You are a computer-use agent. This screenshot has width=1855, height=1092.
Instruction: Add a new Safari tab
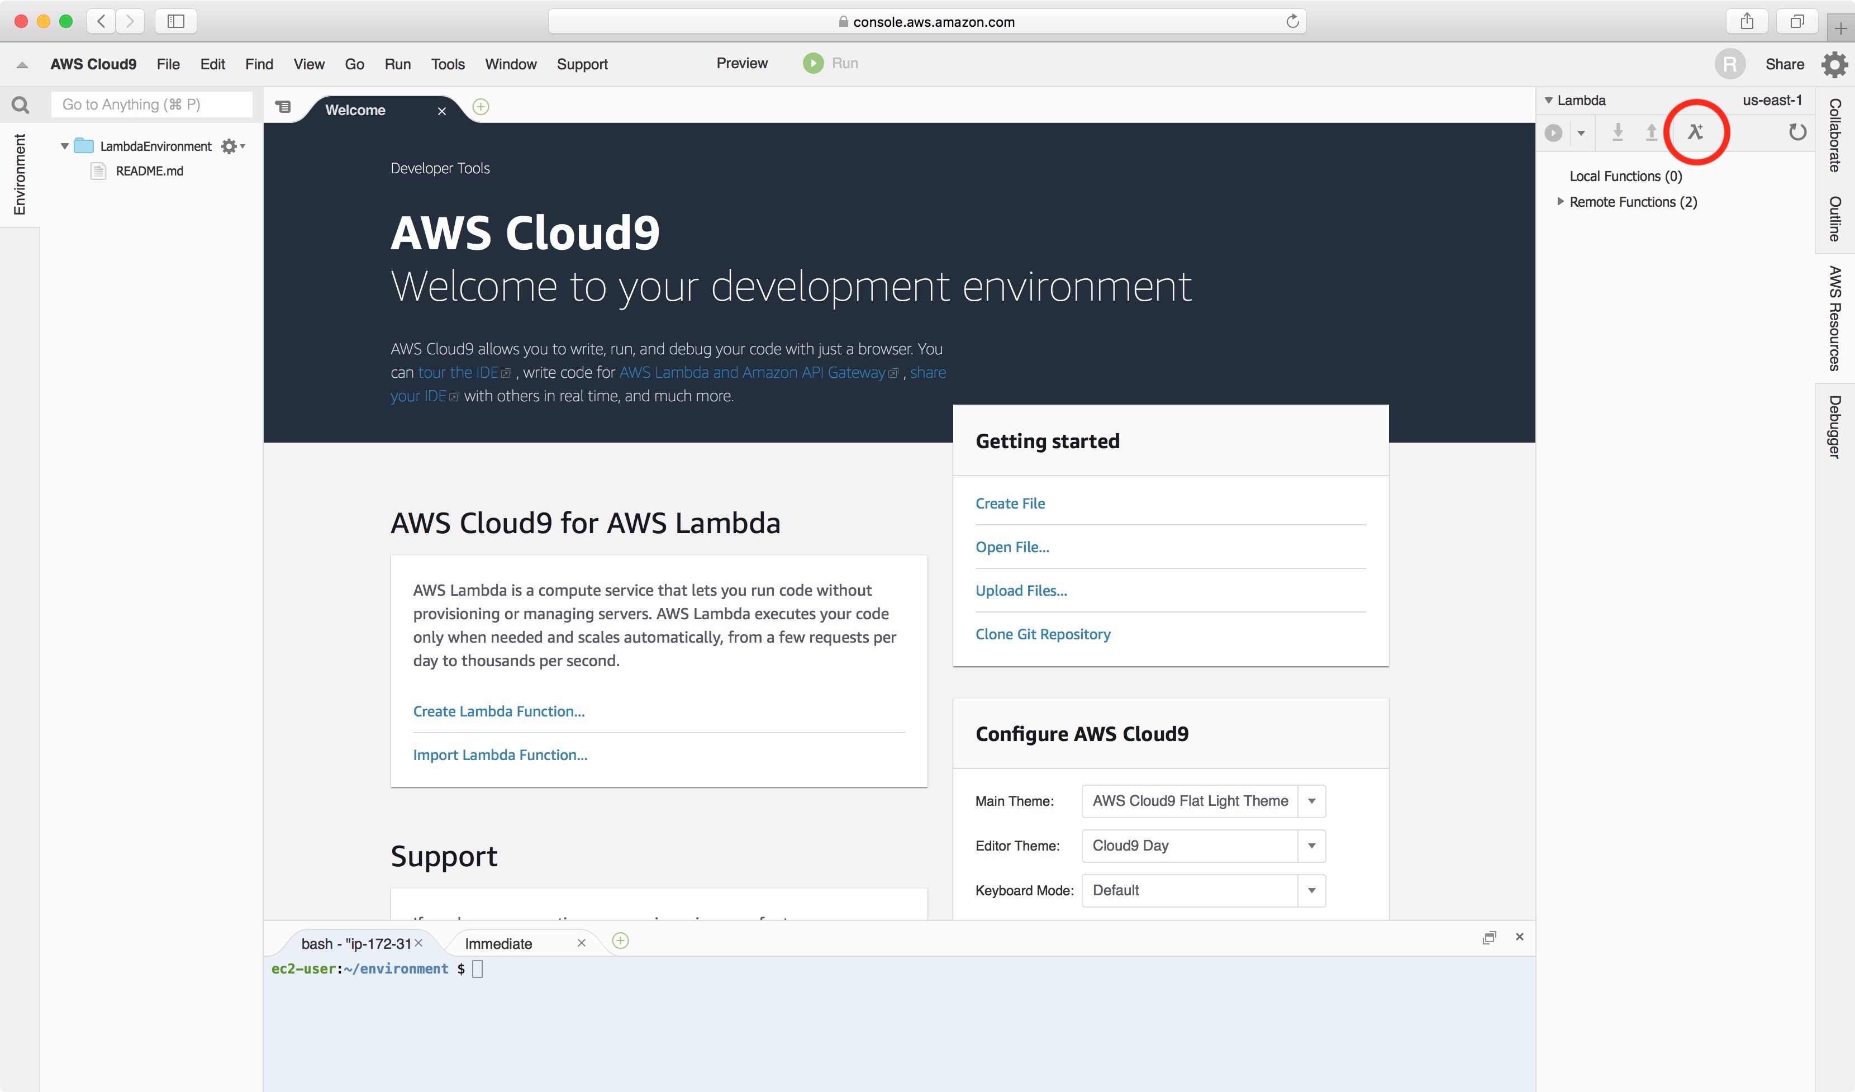click(1840, 27)
